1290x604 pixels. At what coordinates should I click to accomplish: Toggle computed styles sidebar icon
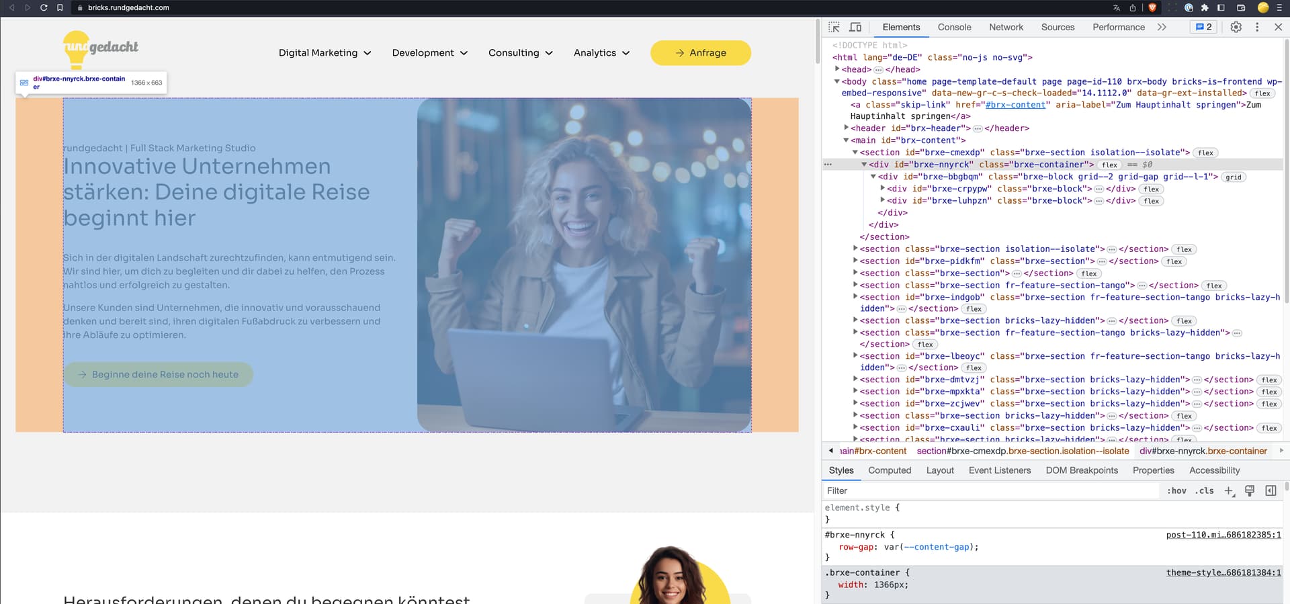tap(1271, 490)
